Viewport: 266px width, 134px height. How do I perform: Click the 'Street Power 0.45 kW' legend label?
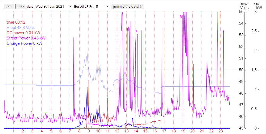24,38
